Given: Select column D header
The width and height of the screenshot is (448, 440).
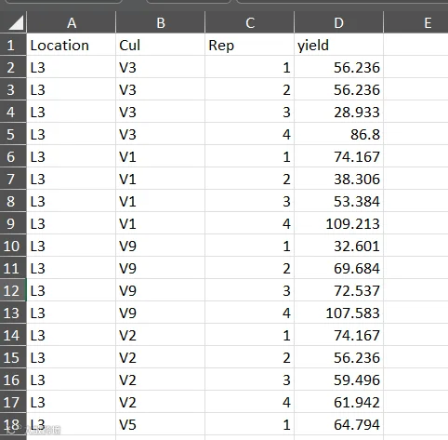Looking at the screenshot, I should (x=338, y=22).
